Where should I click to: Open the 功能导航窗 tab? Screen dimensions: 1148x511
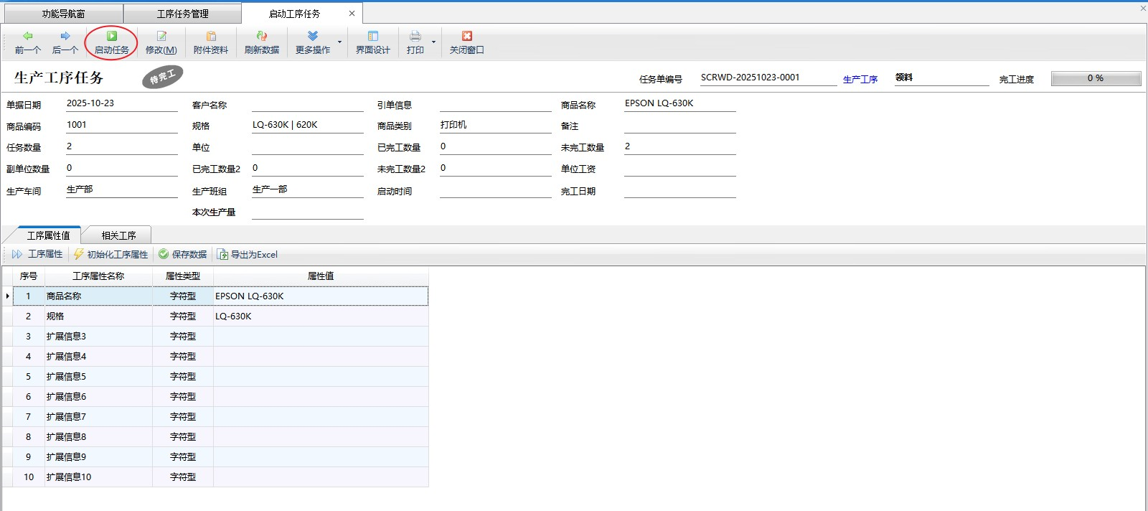coord(63,14)
